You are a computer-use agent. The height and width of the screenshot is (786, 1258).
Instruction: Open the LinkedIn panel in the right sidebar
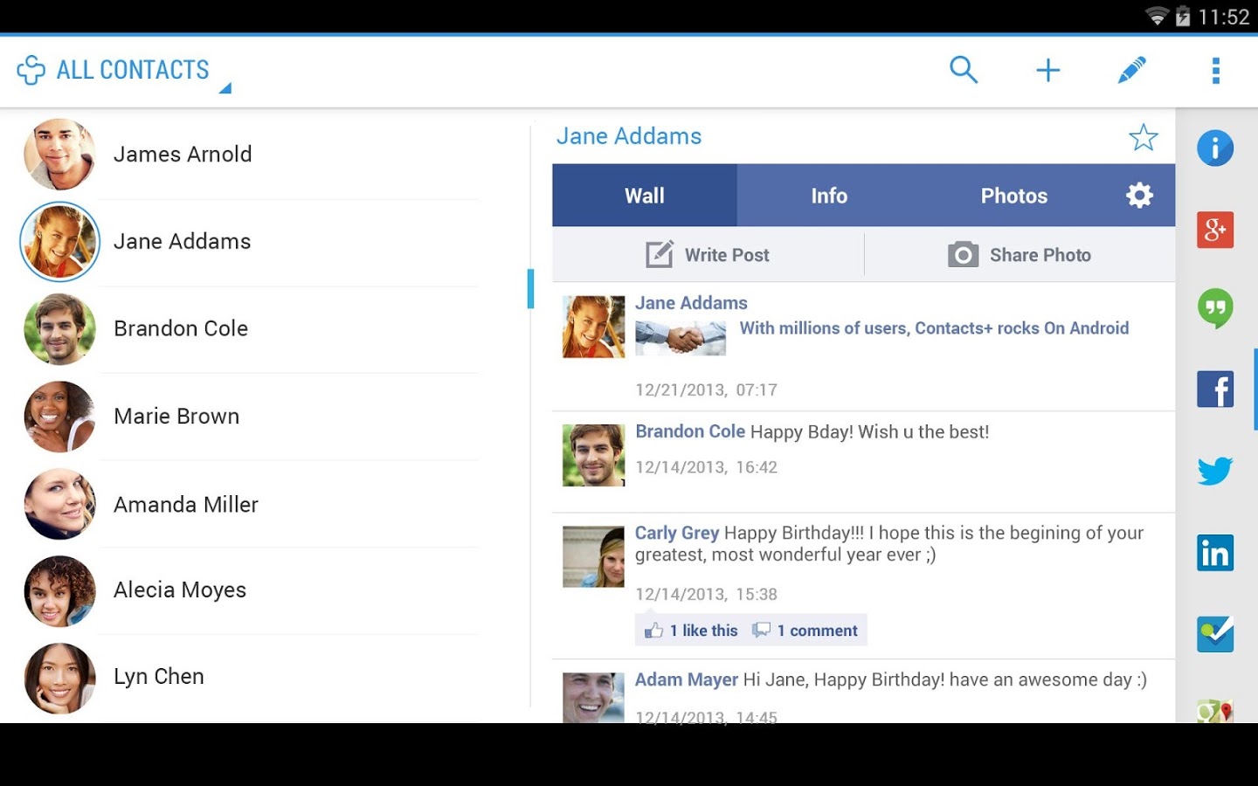click(x=1215, y=552)
